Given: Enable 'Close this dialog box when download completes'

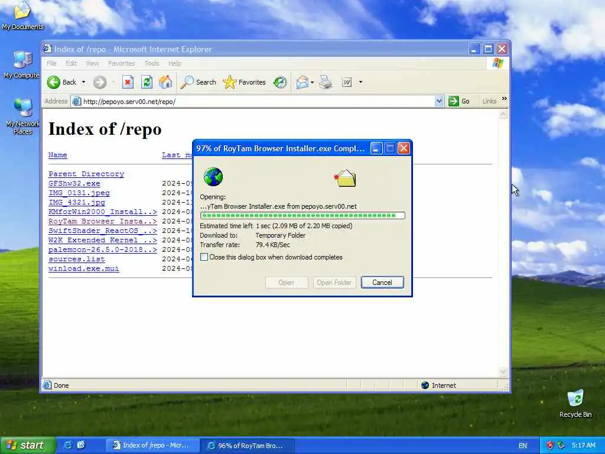Looking at the screenshot, I should tap(204, 257).
